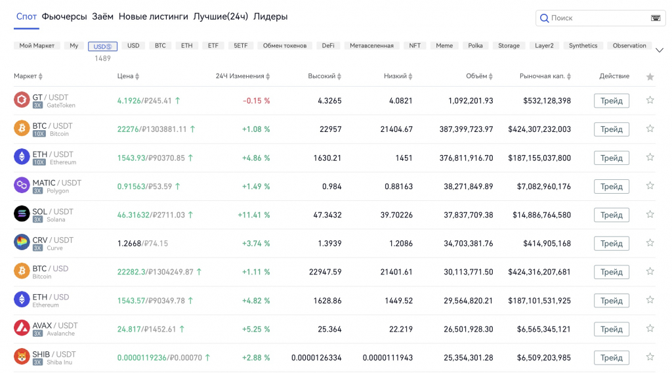Click the Curve CRV coin icon
The width and height of the screenshot is (672, 373).
point(22,242)
